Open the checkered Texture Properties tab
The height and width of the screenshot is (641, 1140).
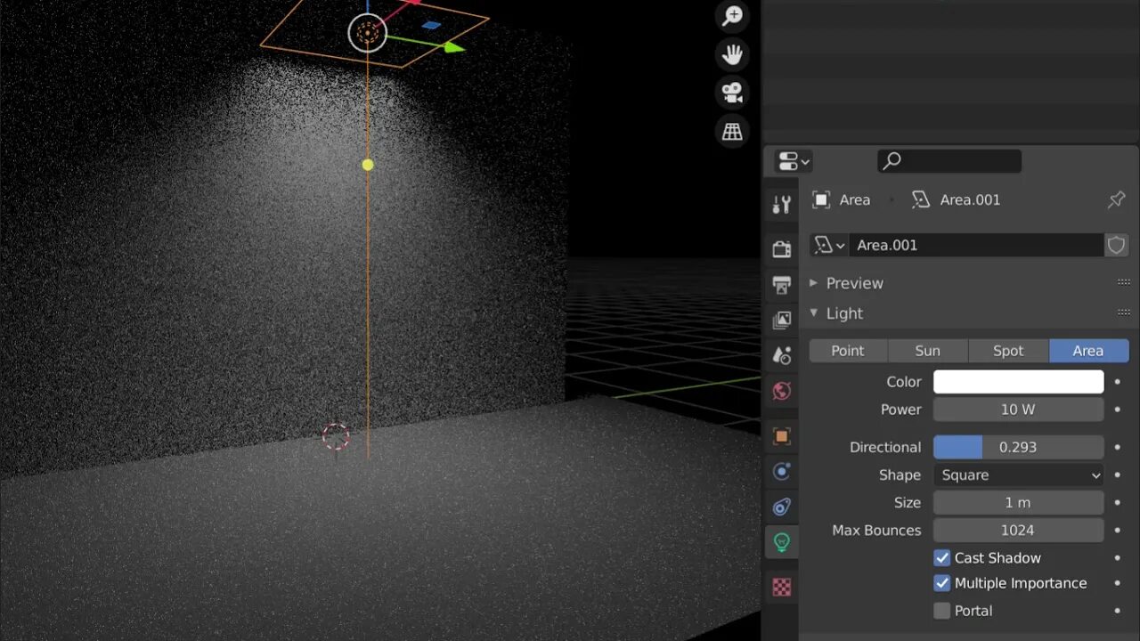[x=782, y=587]
